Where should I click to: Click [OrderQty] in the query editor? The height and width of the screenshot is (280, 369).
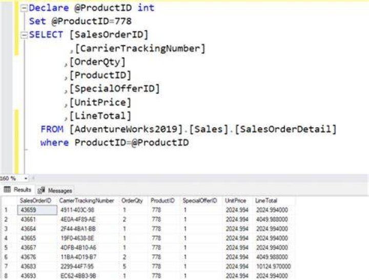click(x=97, y=62)
